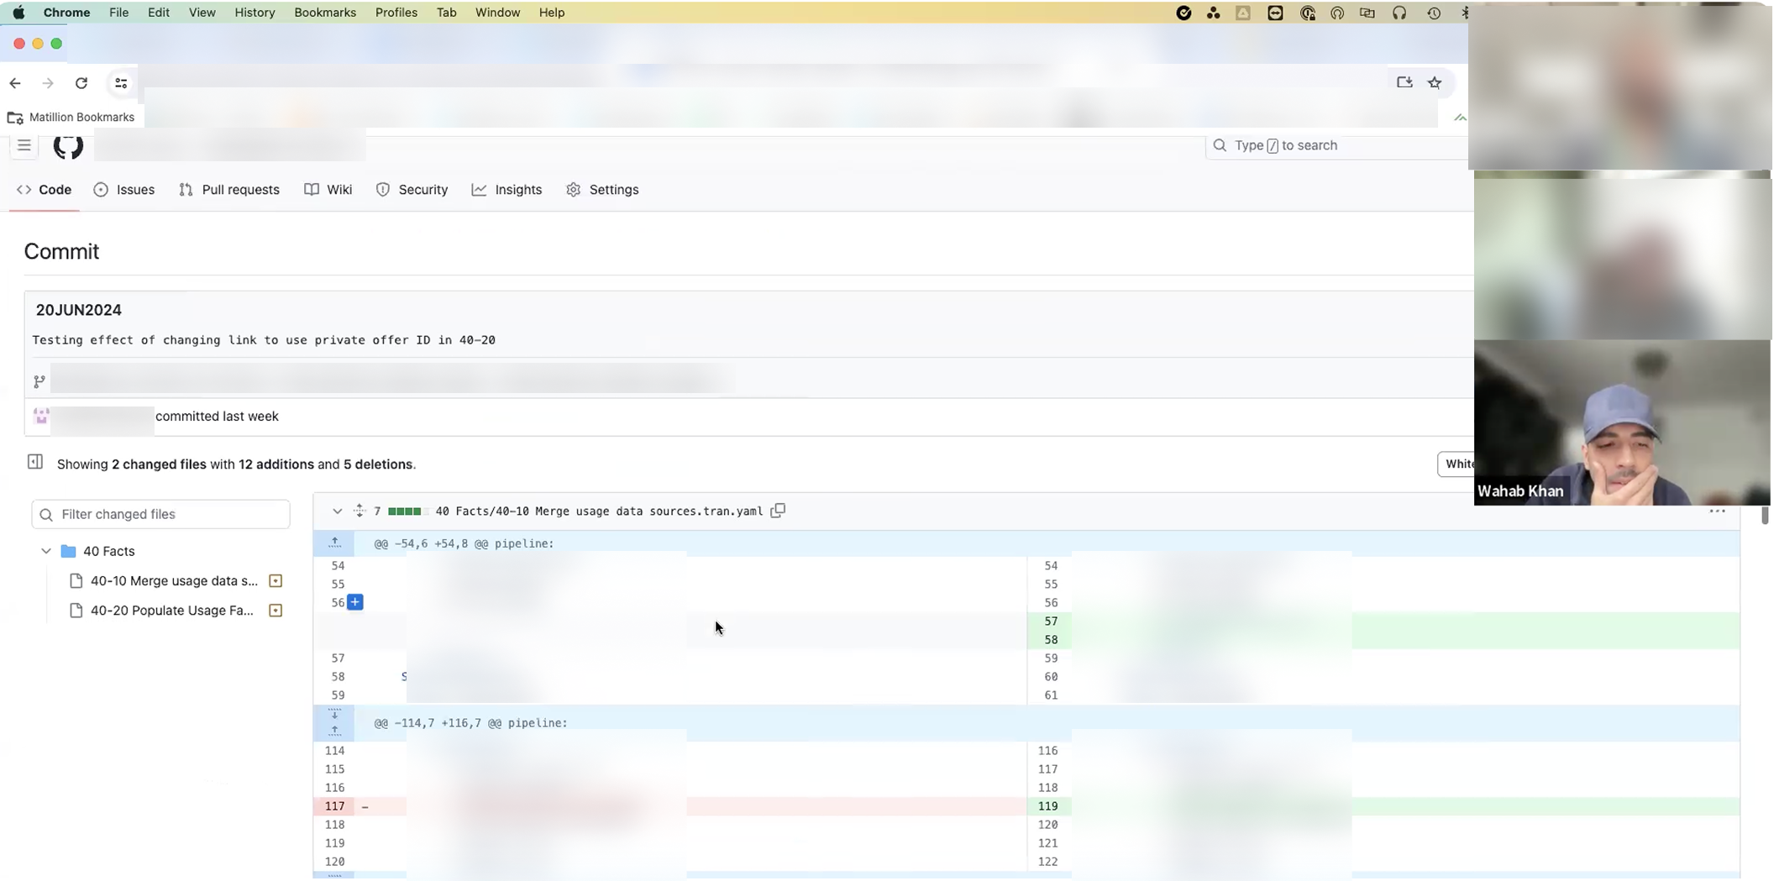This screenshot has width=1774, height=881.
Task: Copy file path of 40-10 Merge usage data sources
Action: 778,511
